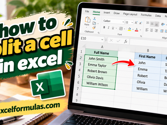Expand the Underline style arrow
Image resolution: width=167 pixels, height=125 pixels.
click(116, 28)
